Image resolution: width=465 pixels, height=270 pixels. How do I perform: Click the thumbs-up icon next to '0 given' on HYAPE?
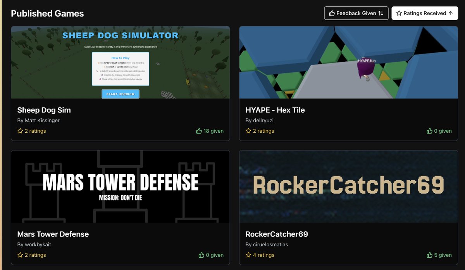430,131
